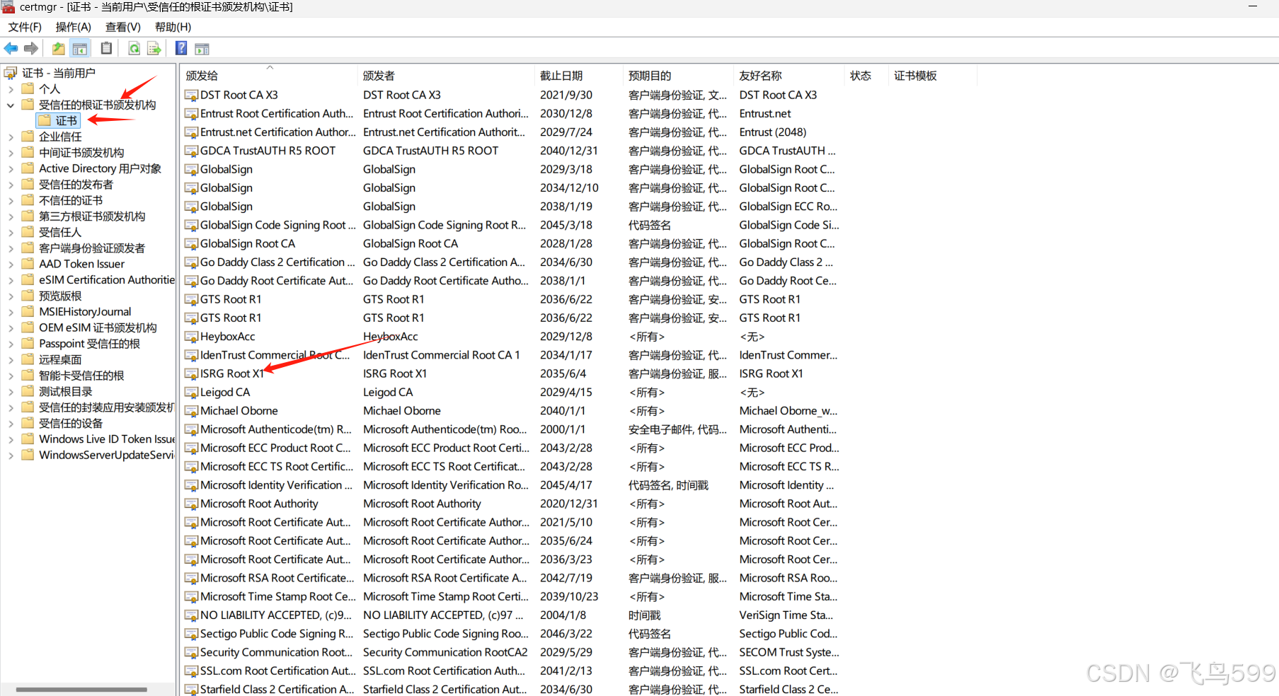The height and width of the screenshot is (696, 1279).
Task: Open the 查看(V) menu
Action: coord(123,27)
